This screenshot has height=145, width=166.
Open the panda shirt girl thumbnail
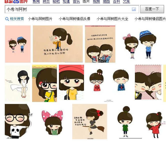tap(19, 121)
